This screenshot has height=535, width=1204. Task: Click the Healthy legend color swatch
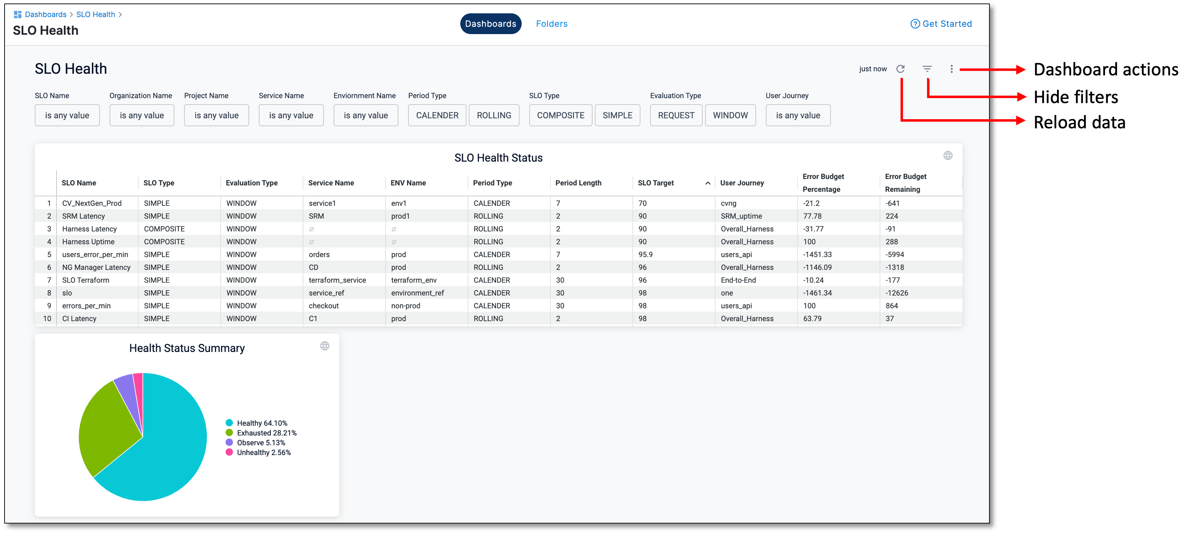pyautogui.click(x=229, y=423)
